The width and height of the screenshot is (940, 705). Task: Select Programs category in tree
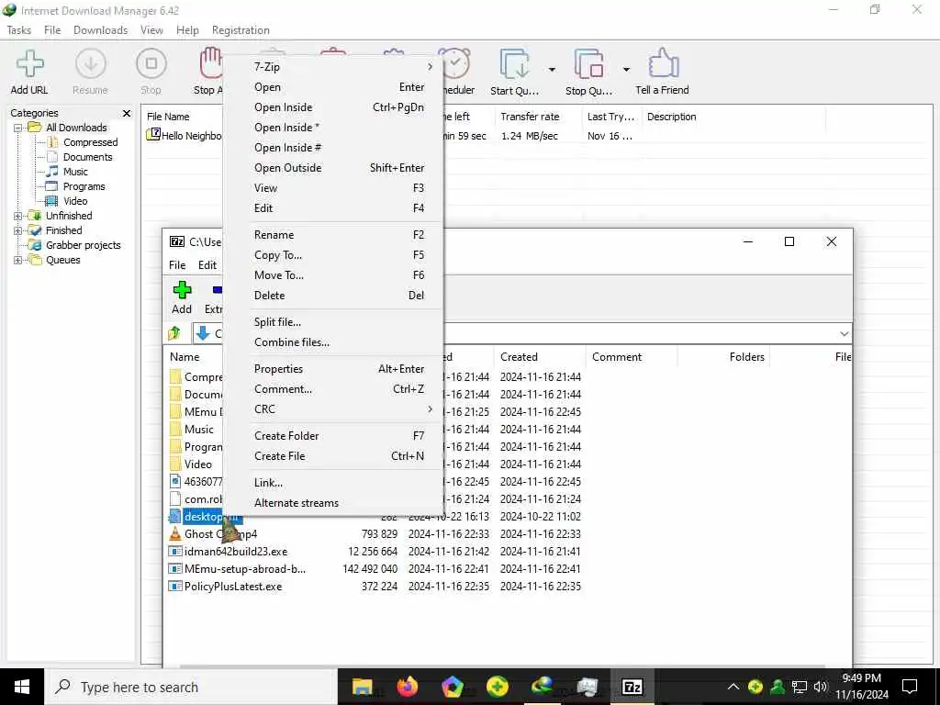pyautogui.click(x=84, y=186)
